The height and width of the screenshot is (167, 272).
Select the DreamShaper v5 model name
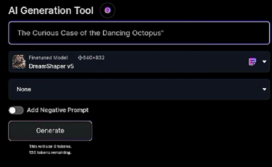point(51,66)
